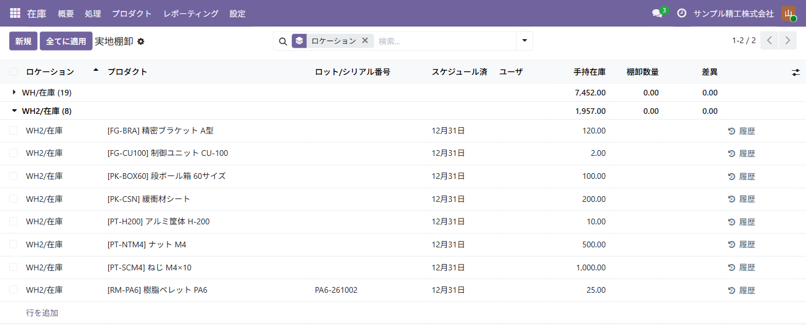The height and width of the screenshot is (325, 806).
Task: Open 履歴 for 樹脂ペレット PA6
Action: pyautogui.click(x=742, y=290)
